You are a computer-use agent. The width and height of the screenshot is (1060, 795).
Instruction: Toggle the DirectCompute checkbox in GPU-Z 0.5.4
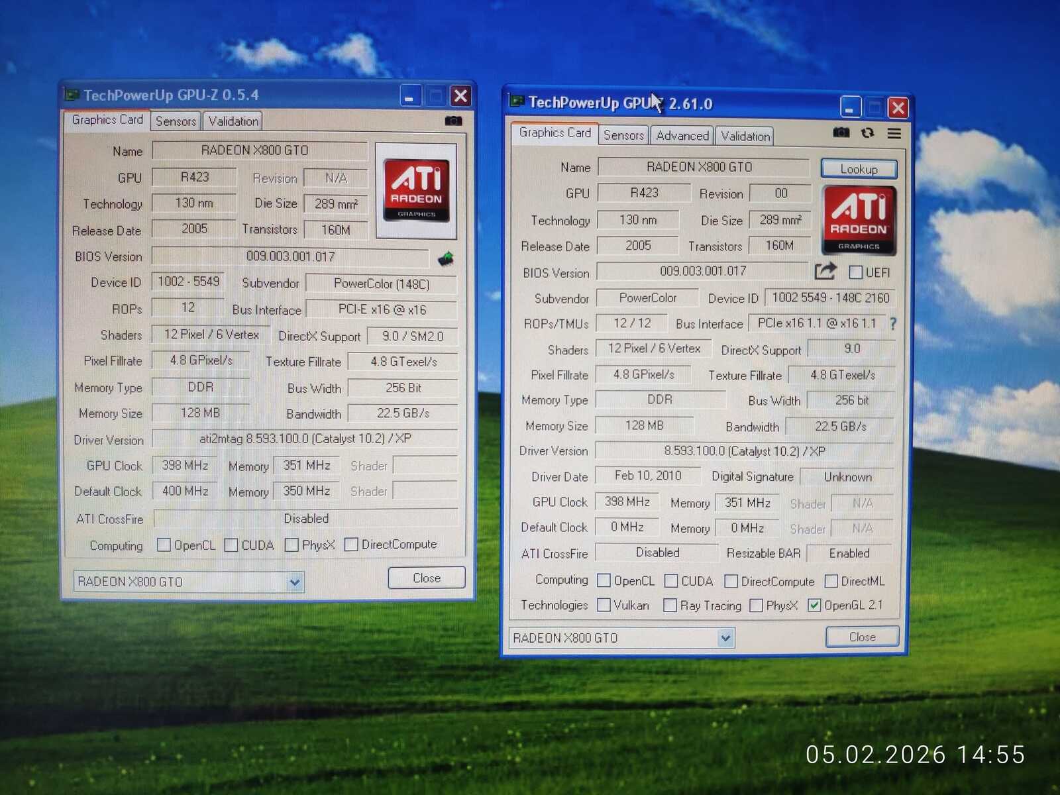(351, 545)
